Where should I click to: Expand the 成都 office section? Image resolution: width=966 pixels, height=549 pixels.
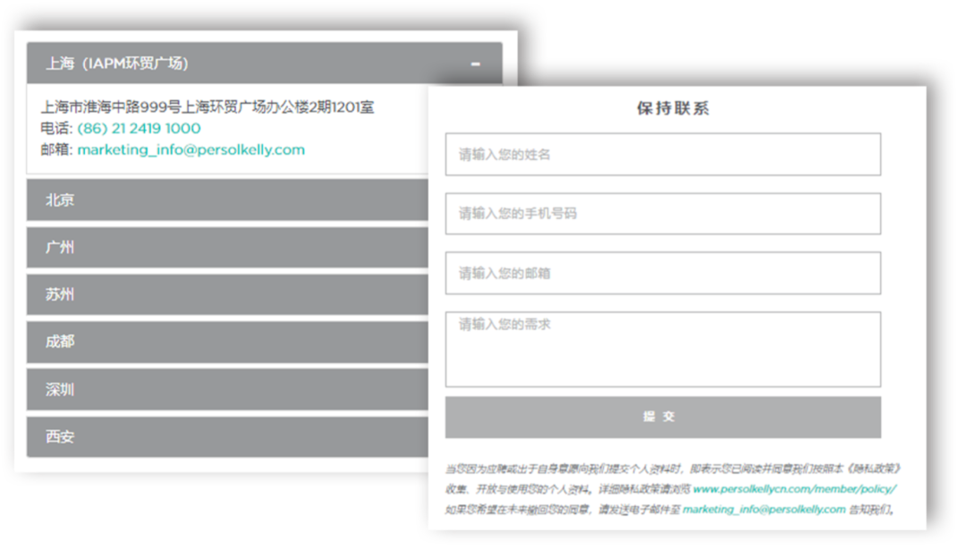click(x=224, y=342)
